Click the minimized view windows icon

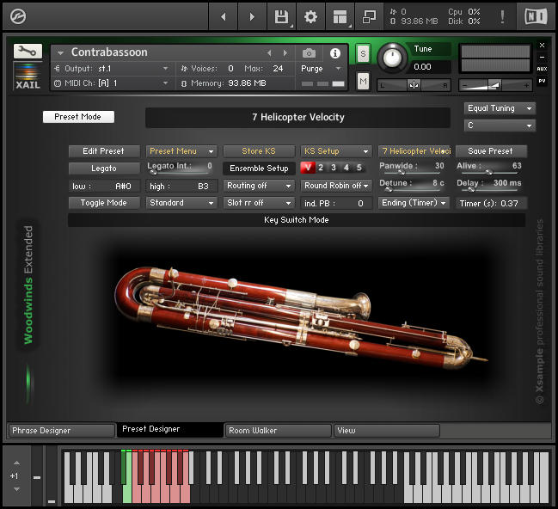click(x=369, y=16)
